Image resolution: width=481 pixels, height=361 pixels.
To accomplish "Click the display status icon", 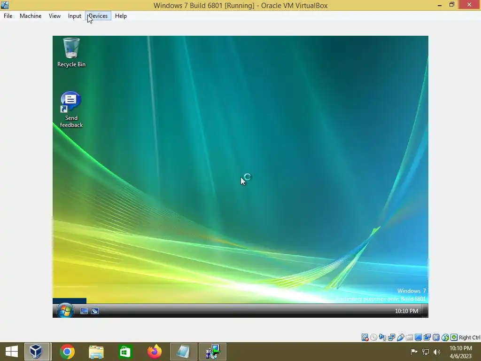I will pyautogui.click(x=418, y=337).
